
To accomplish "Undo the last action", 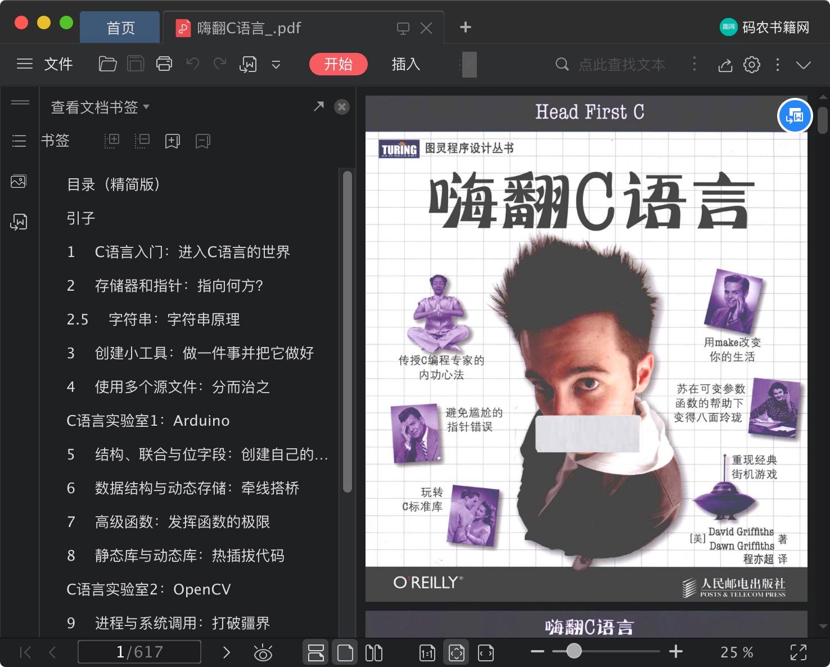I will pos(193,64).
